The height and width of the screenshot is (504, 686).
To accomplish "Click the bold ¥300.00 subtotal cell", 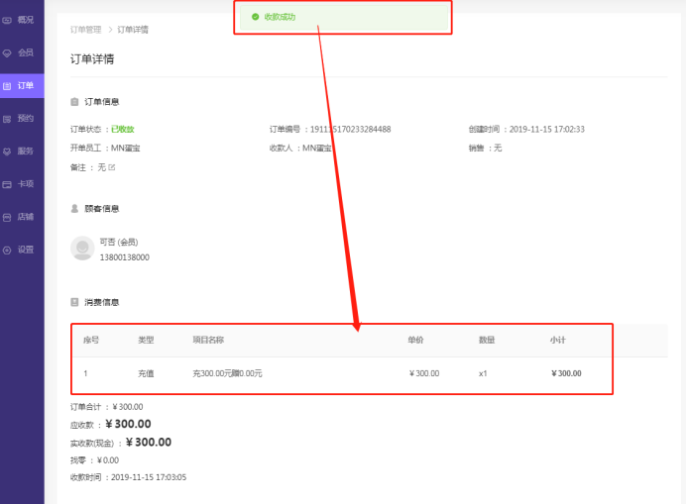I will click(x=566, y=373).
